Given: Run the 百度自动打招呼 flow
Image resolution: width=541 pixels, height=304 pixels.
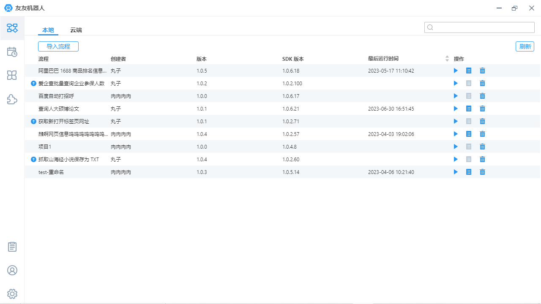Looking at the screenshot, I should point(456,96).
